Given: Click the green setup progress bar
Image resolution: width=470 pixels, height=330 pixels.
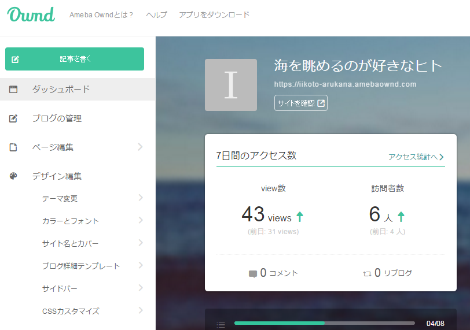Looking at the screenshot, I should 325,323.
